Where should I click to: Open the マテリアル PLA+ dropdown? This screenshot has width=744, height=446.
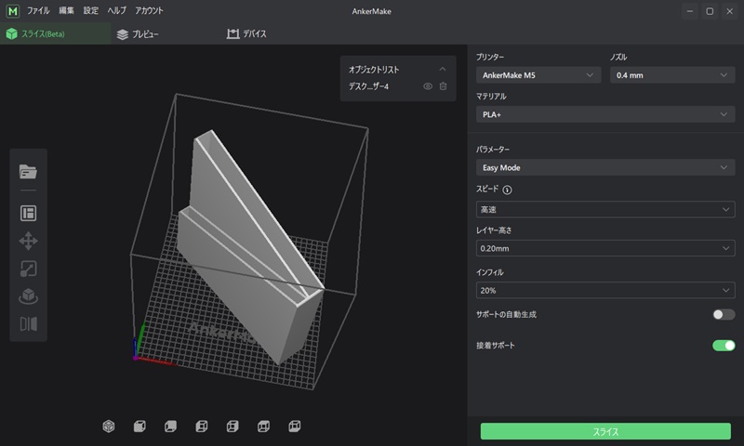[x=605, y=114]
